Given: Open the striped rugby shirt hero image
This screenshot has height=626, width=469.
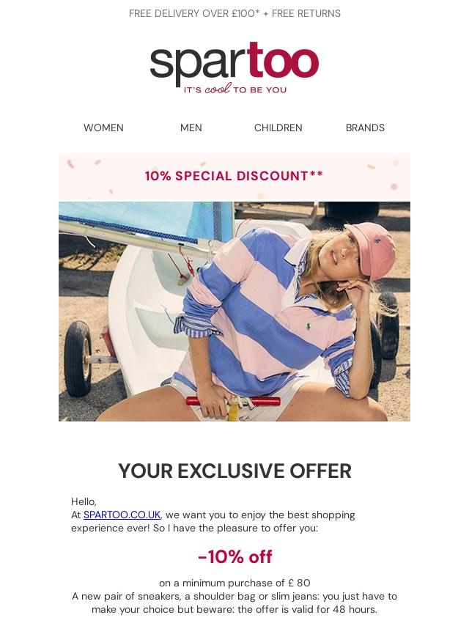Looking at the screenshot, I should (234, 312).
